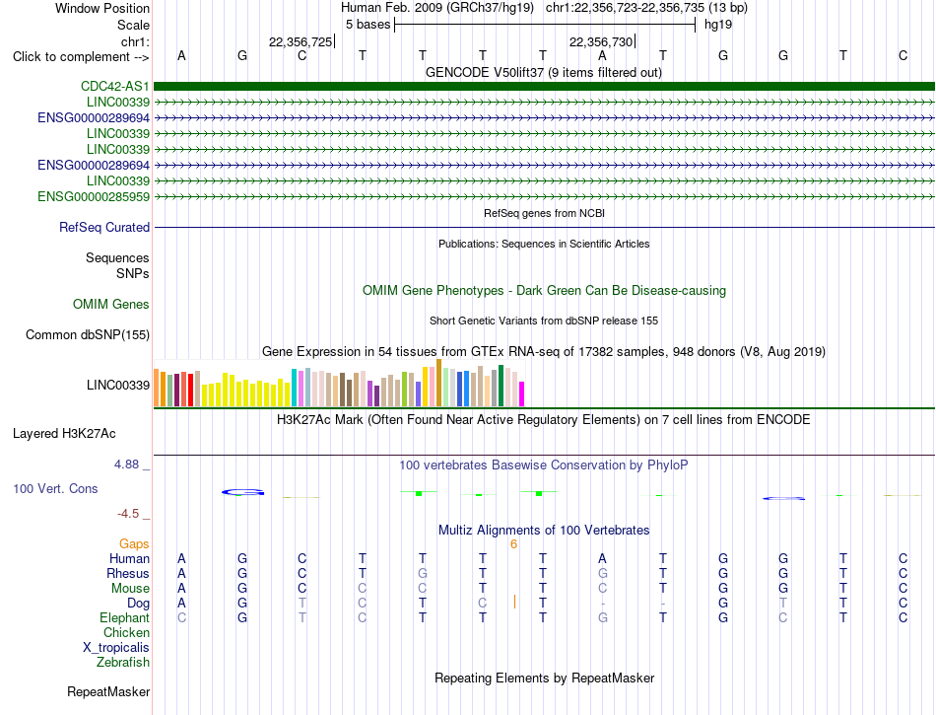Open the GTEx Gene Expression in 54 tissues title

click(544, 352)
